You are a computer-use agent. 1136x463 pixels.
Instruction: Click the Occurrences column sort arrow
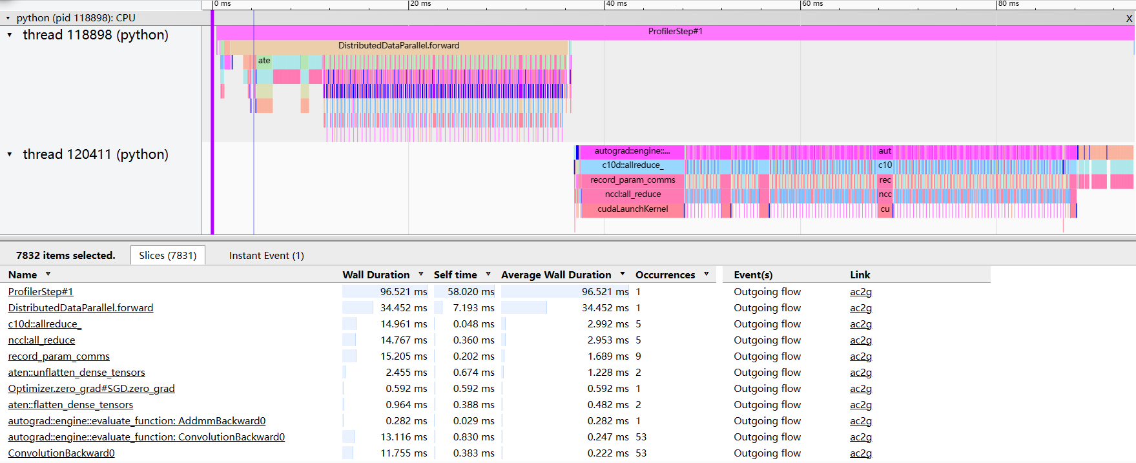pyautogui.click(x=707, y=274)
